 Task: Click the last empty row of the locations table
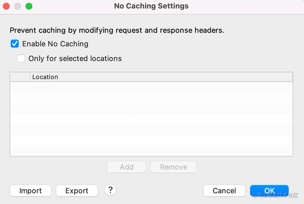pyautogui.click(x=151, y=151)
